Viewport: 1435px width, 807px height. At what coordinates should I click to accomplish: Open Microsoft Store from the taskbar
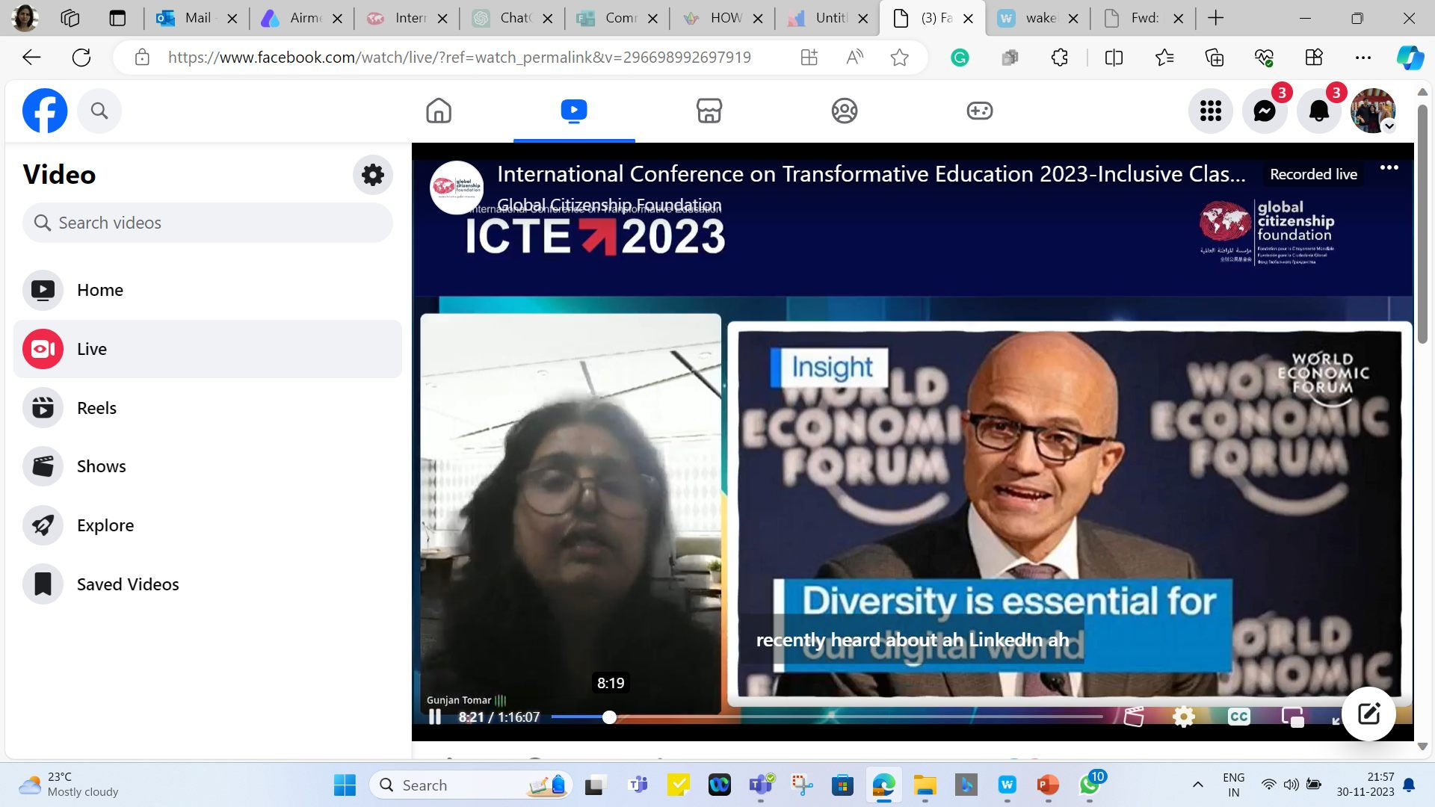point(842,785)
